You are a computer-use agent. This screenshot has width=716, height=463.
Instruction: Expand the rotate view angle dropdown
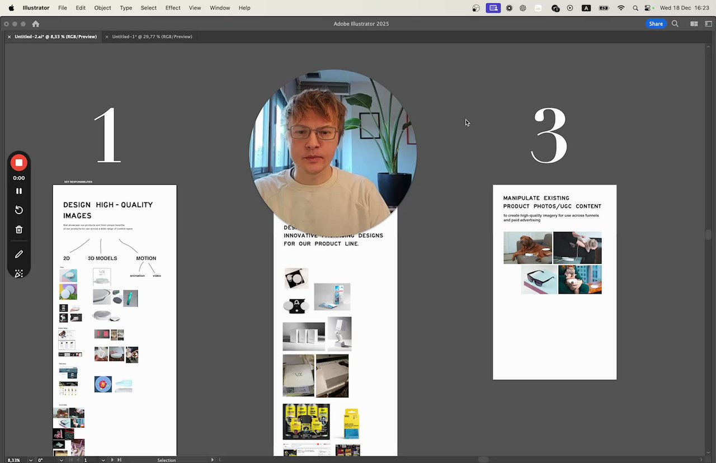(x=61, y=460)
